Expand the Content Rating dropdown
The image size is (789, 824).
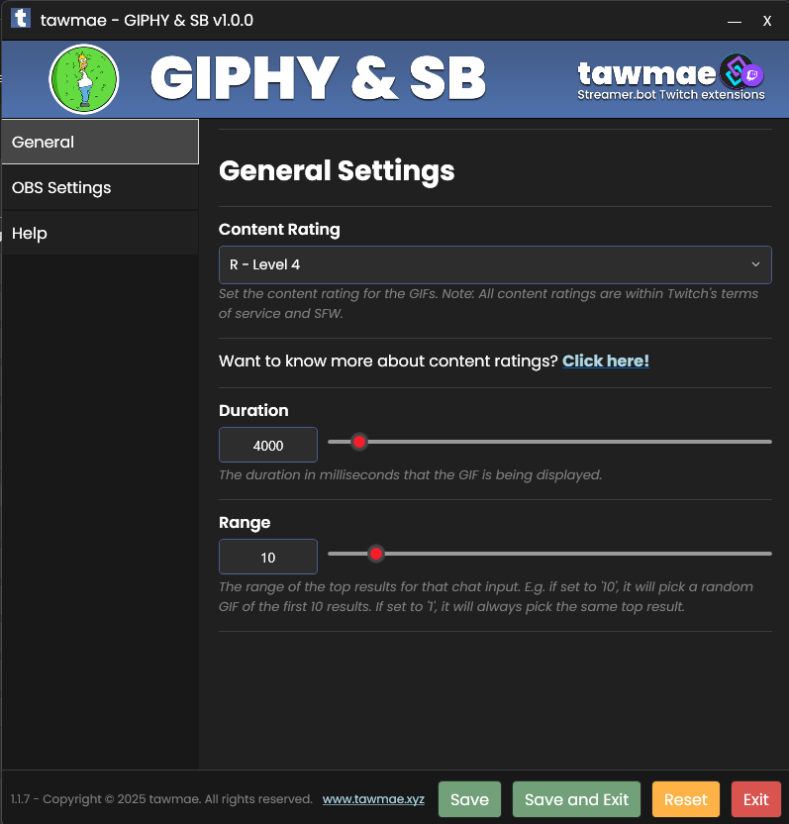(495, 264)
